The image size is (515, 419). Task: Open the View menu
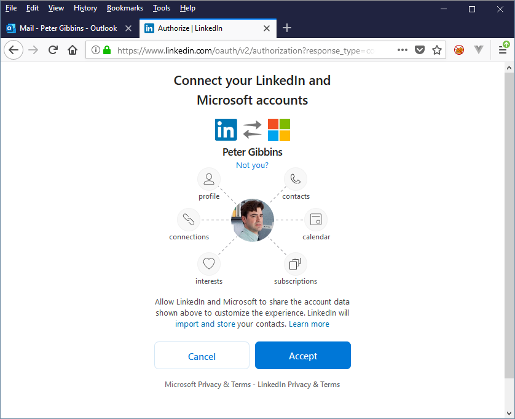(56, 8)
